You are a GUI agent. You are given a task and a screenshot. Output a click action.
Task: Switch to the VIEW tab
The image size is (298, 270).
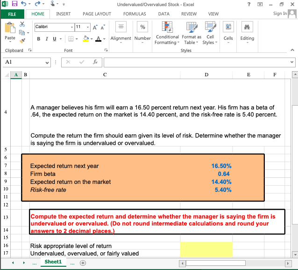click(213, 14)
